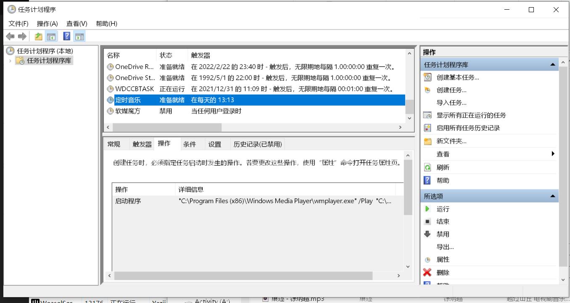Toggle the action pane toolbar icon
This screenshot has width=570, height=303.
coord(80,37)
